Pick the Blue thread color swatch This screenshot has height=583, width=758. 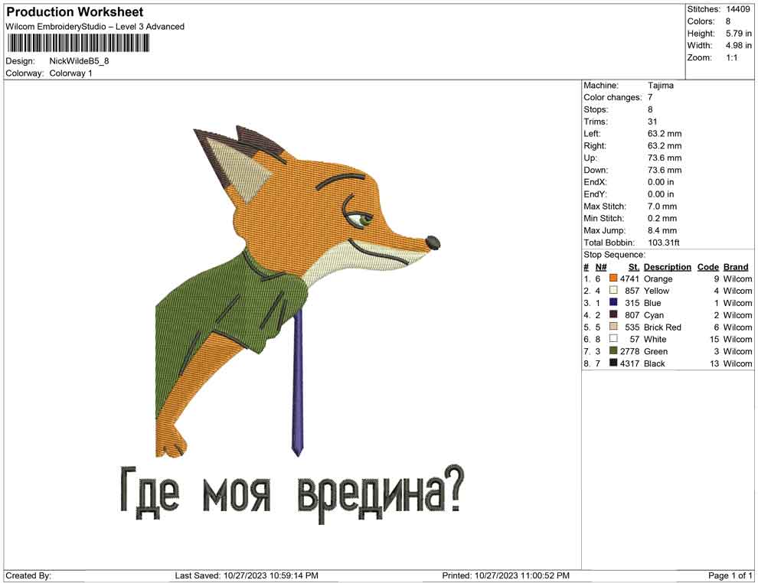click(613, 303)
